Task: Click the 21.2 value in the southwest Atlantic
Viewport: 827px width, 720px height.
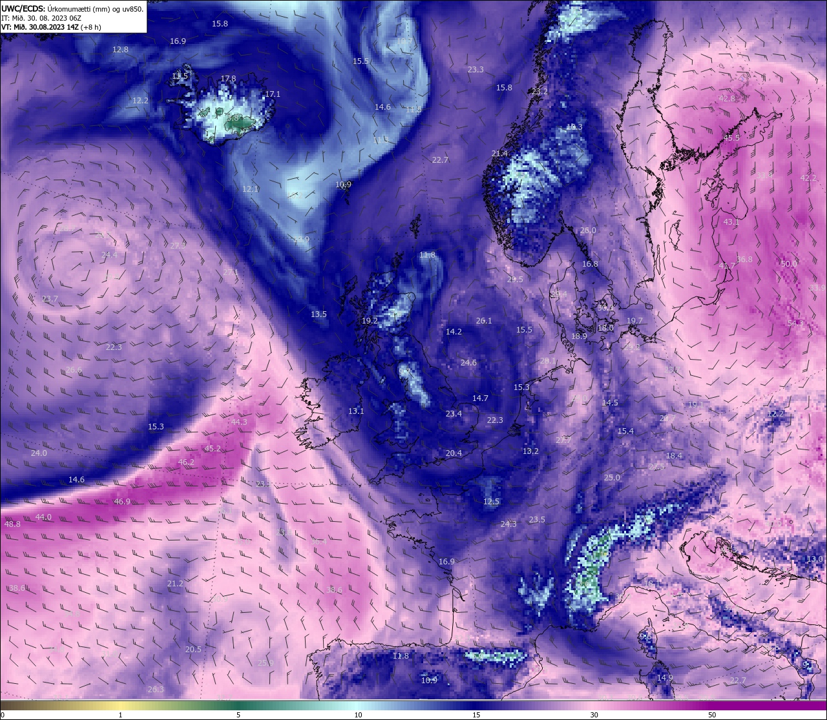Action: point(175,584)
